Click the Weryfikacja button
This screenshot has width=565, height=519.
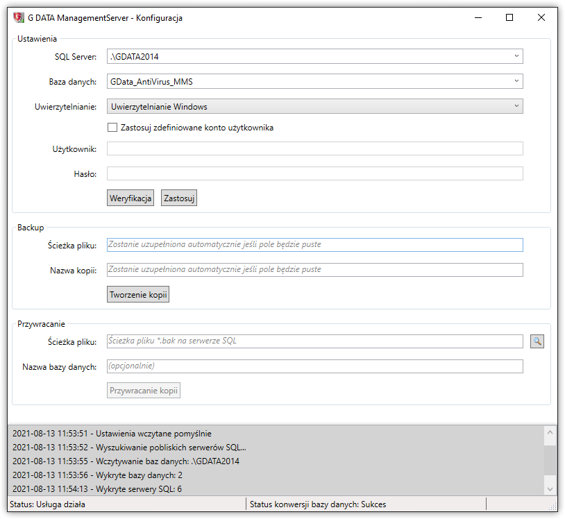130,198
